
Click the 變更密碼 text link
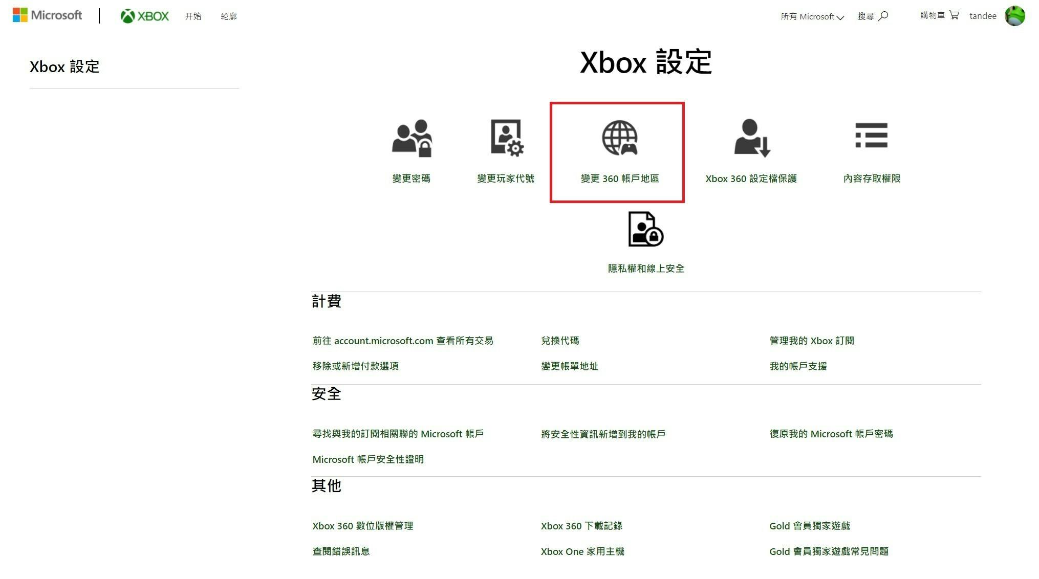(x=412, y=179)
